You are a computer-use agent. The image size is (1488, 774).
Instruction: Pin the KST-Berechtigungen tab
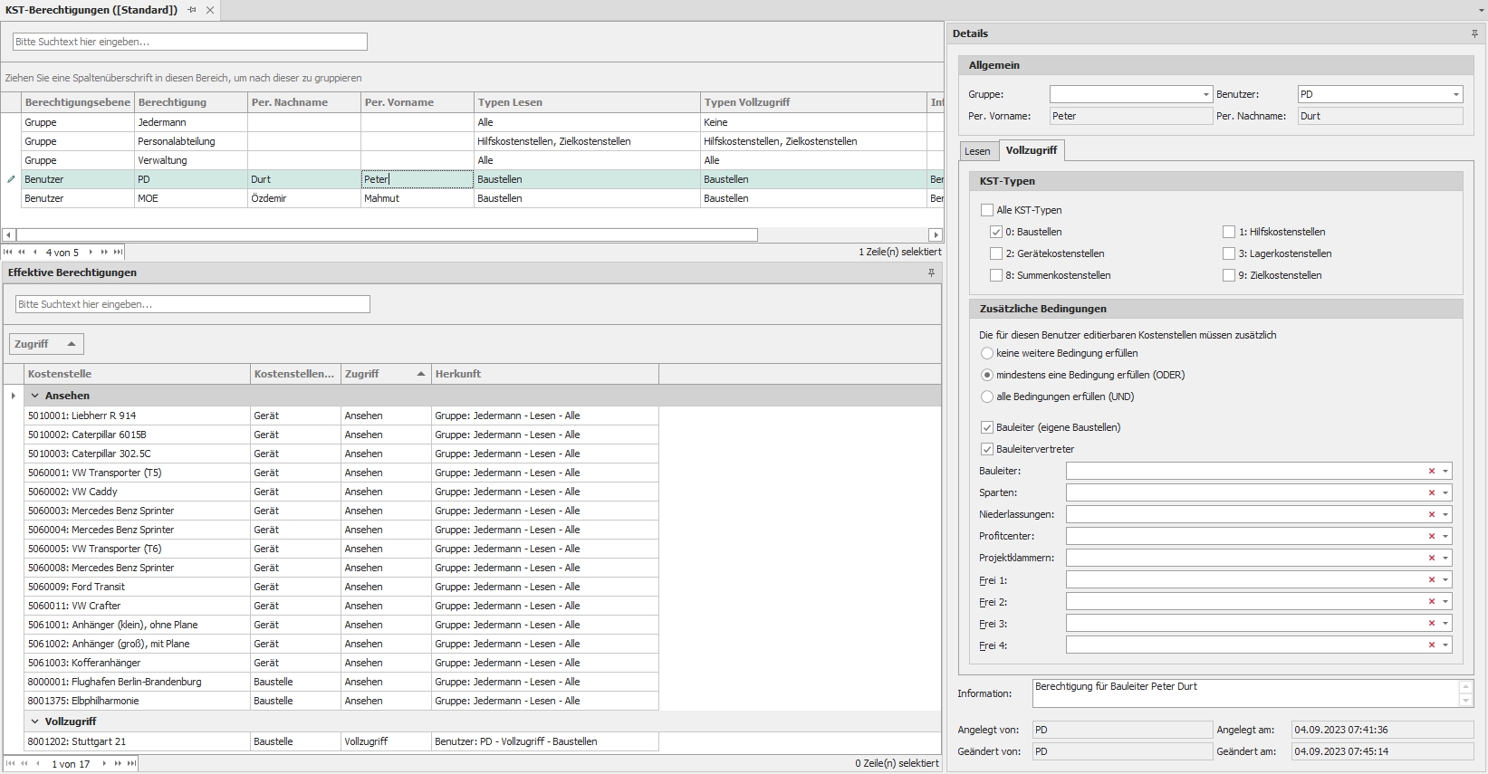192,10
